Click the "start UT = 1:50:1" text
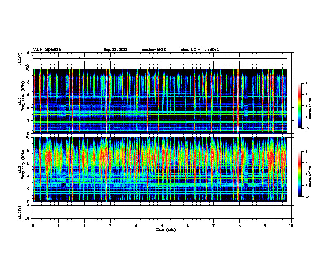This screenshot has width=328, height=253. click(x=200, y=50)
